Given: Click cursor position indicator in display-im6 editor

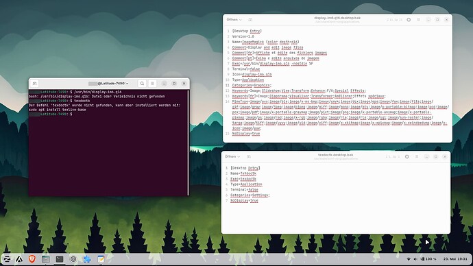Looking at the screenshot, I should (395, 20).
